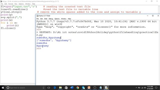
Task: Open Window menu in Ex2.py editor
Action: pyautogui.click(x=28, y=4)
